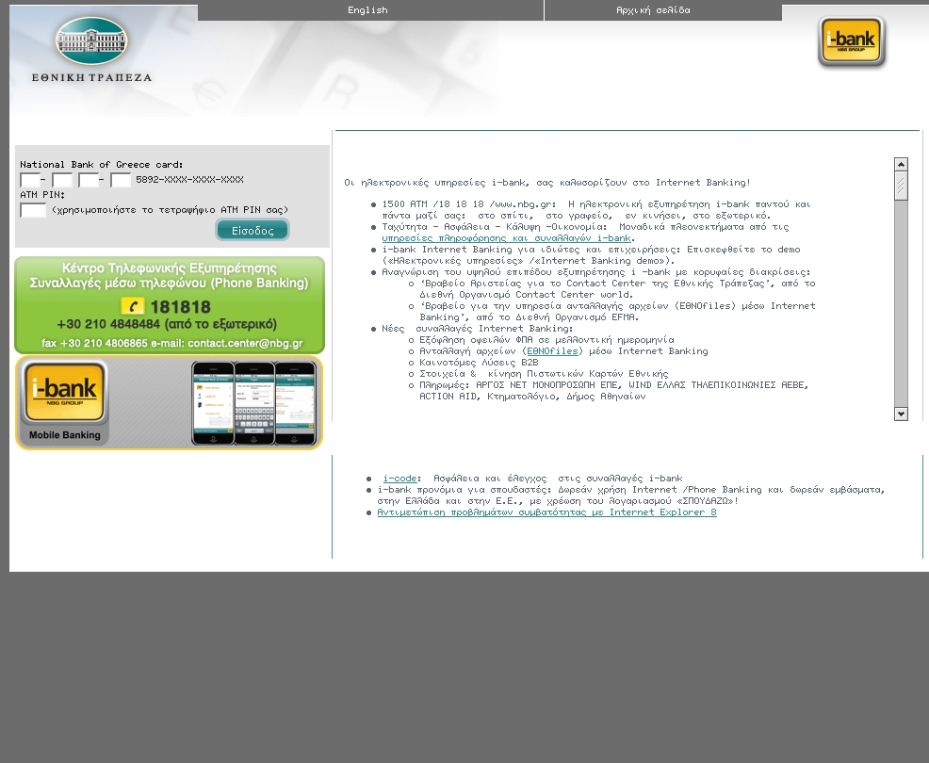This screenshot has width=929, height=763.
Task: Click the three iPhones mobile banking image
Action: (x=253, y=403)
